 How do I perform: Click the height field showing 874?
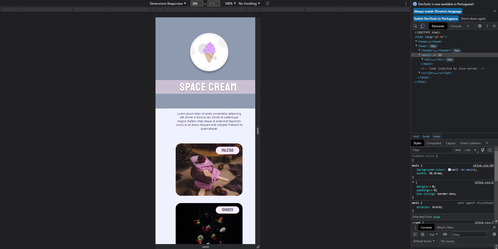pyautogui.click(x=214, y=3)
